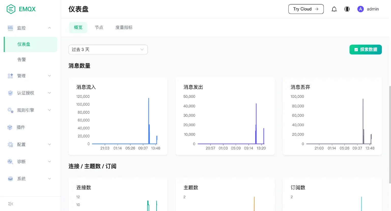Screen dimensions: 391x211
Task: Click the page vertical scrollbar
Action: (390, 135)
